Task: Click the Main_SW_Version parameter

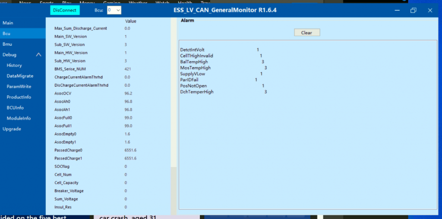Action: 70,37
